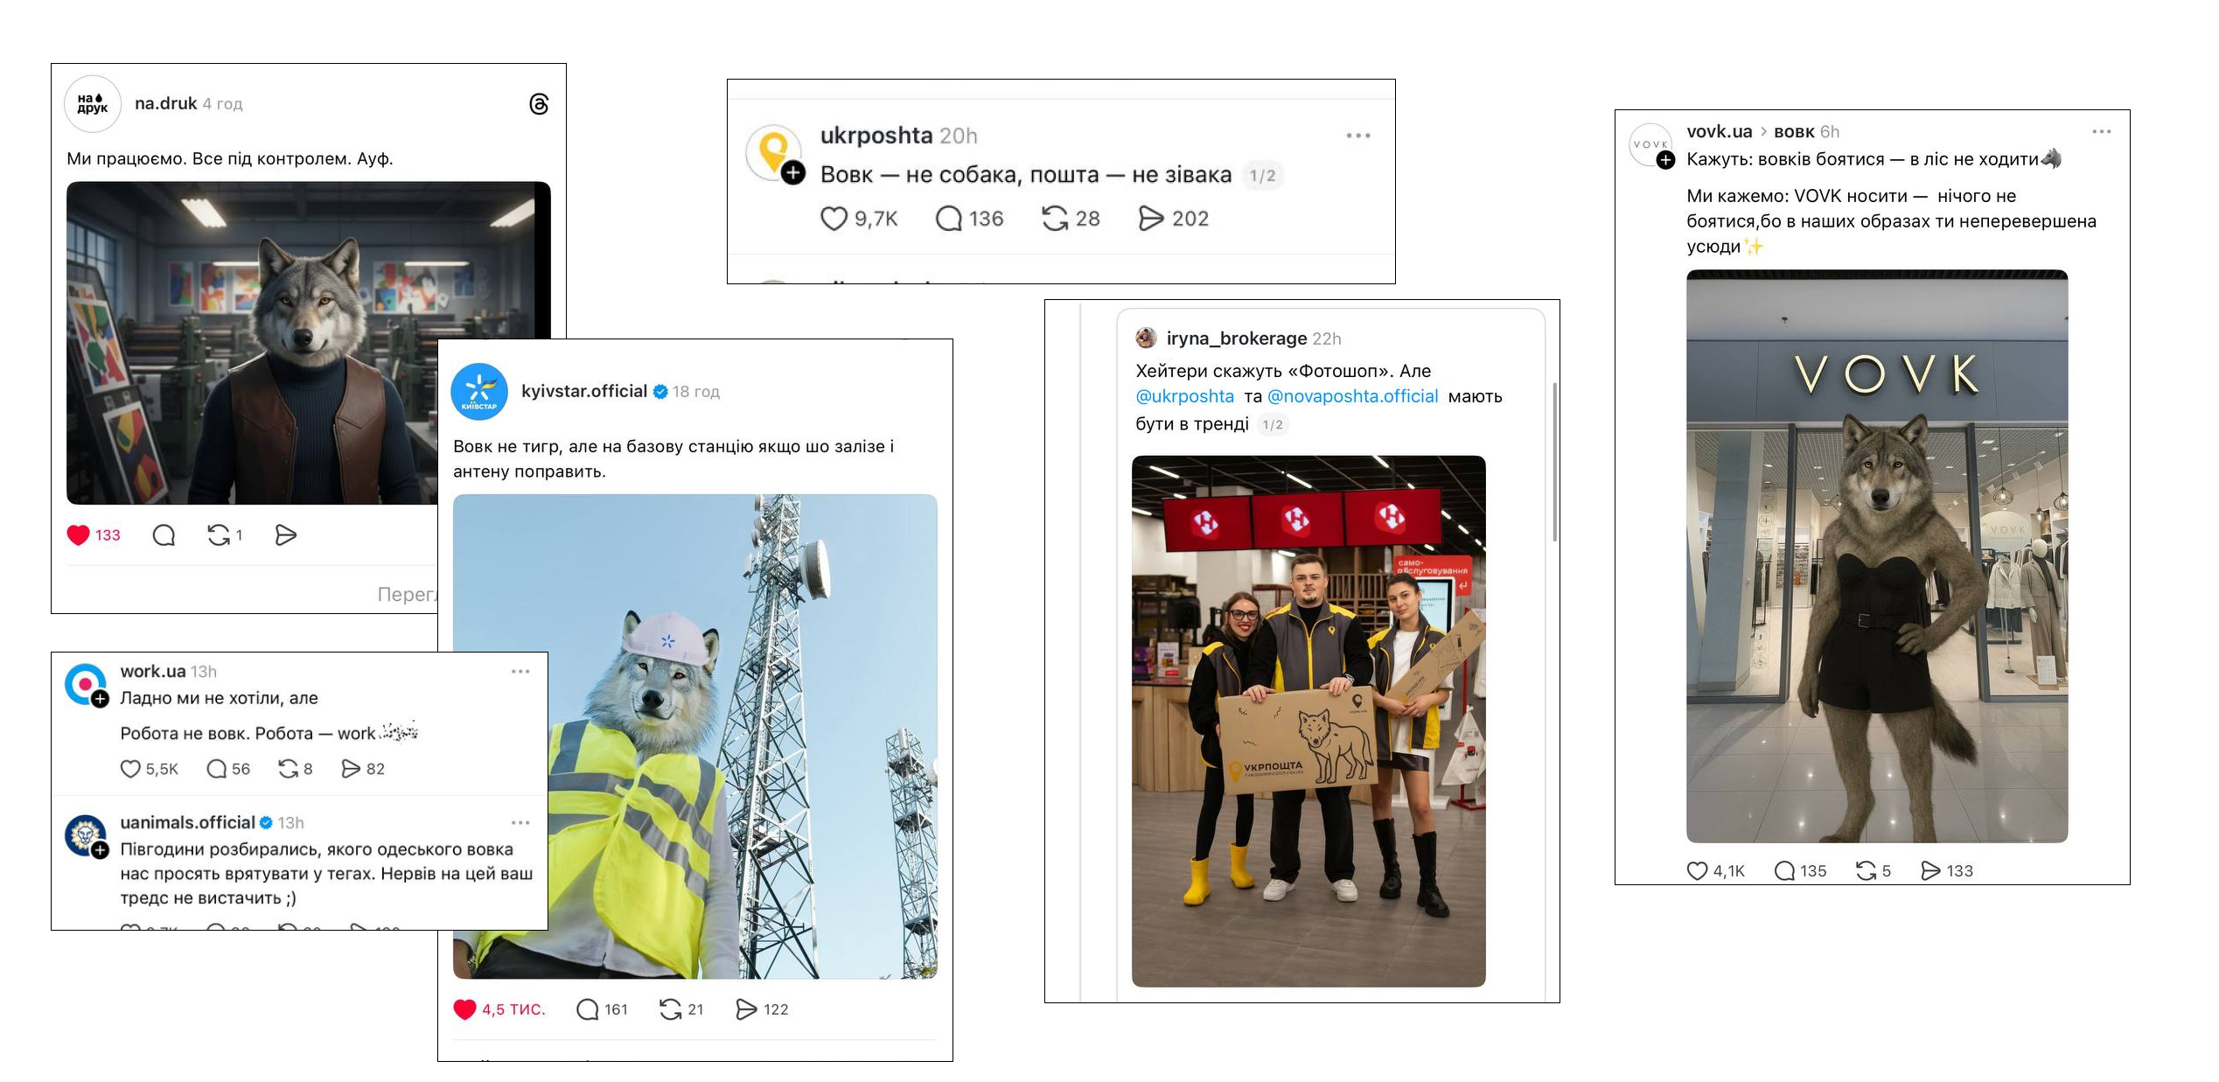Open the kyivstar.official profile name

pos(584,391)
